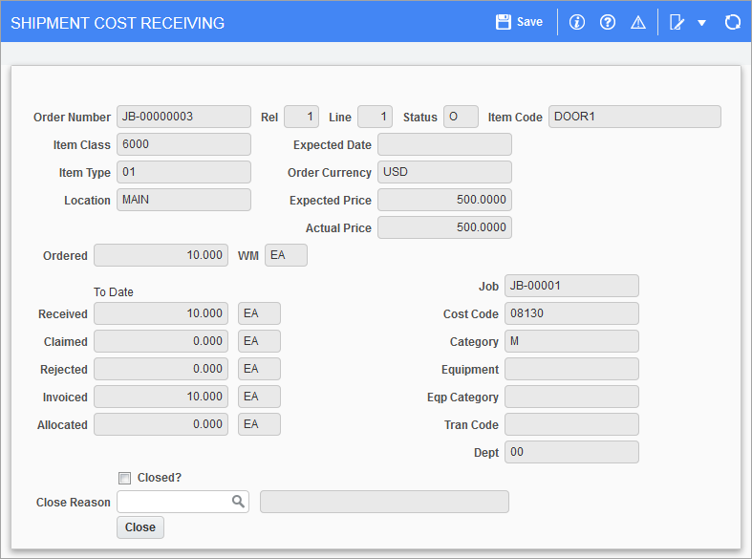Screen dimensions: 752x559
Task: Click the Received quantity field
Action: (161, 313)
